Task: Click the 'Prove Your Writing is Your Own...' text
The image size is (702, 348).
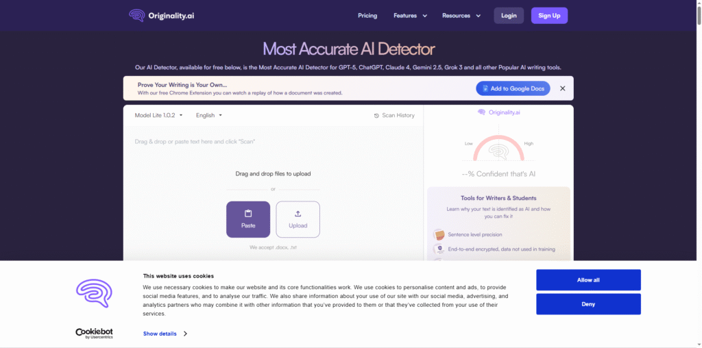Action: [x=182, y=84]
